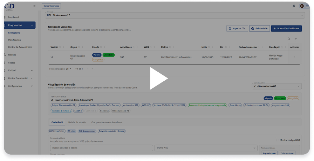Change the rows per page dropdown value 25
This screenshot has width=314, height=161.
point(69,69)
